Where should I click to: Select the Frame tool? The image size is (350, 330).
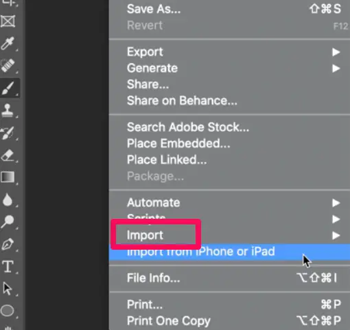point(8,21)
